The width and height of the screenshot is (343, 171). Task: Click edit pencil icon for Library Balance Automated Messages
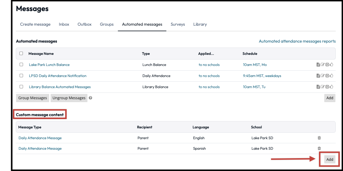coord(323,87)
